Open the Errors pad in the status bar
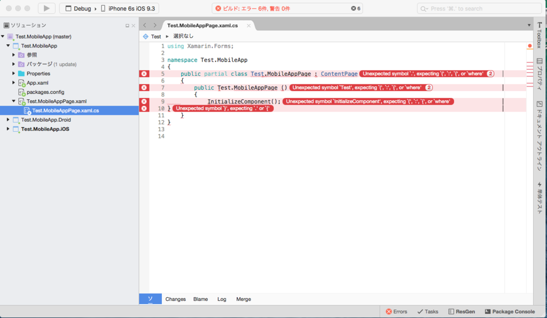 (396, 312)
